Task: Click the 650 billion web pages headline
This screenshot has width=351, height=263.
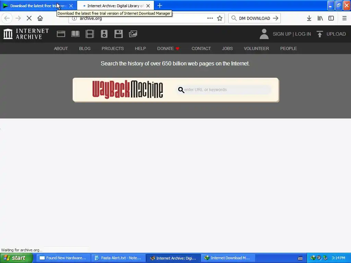Action: 175,63
